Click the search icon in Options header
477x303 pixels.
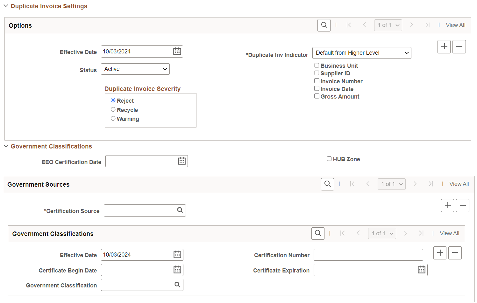tap(324, 25)
